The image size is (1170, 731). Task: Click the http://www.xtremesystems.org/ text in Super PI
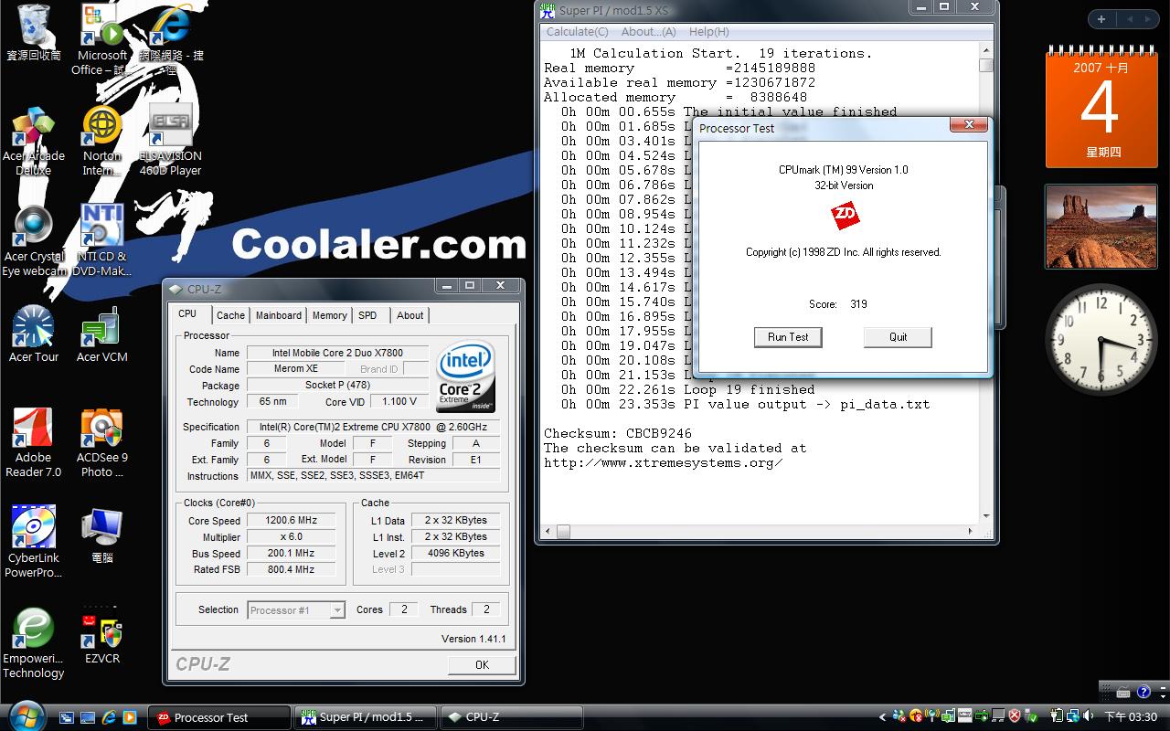pos(664,462)
